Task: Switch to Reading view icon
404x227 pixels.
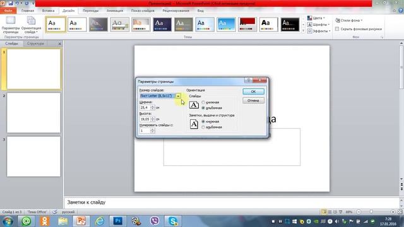Action: pyautogui.click(x=335, y=212)
